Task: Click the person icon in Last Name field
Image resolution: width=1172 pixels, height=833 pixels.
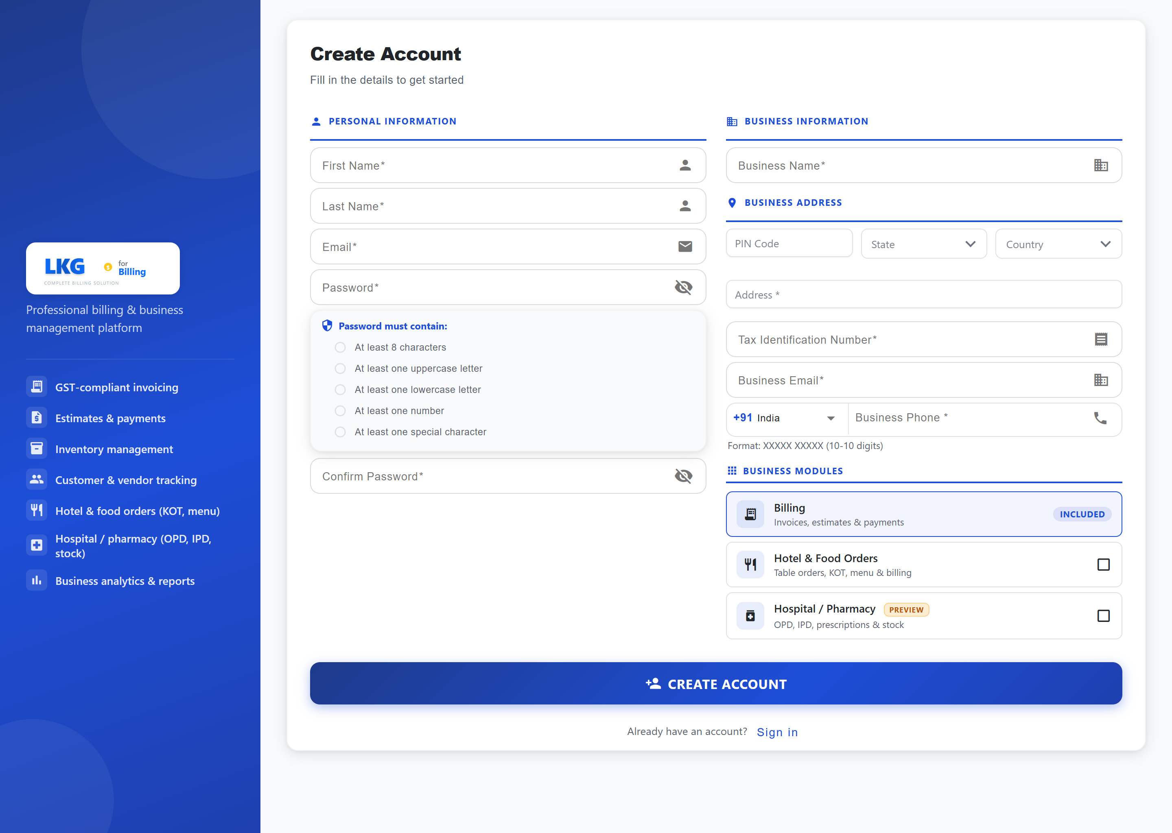Action: 685,206
